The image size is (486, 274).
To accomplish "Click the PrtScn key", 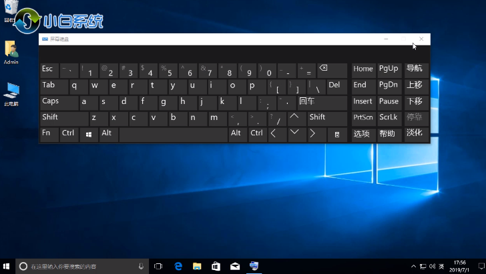I will click(363, 119).
